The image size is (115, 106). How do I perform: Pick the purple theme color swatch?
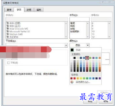(93, 58)
